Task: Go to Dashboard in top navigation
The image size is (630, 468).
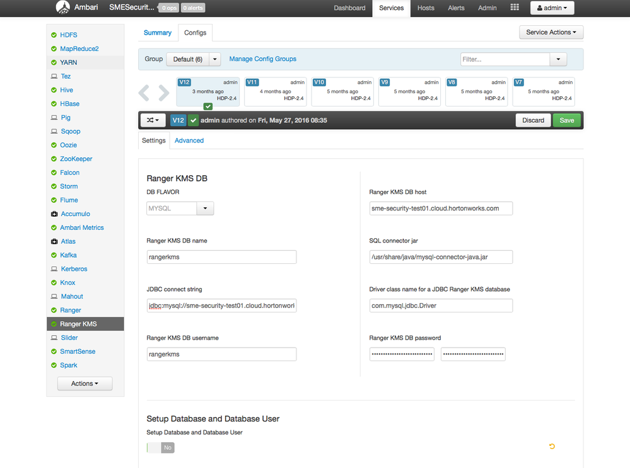Action: point(349,8)
